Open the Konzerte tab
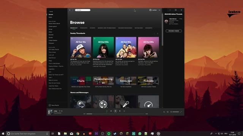This screenshot has width=243, height=136. 149,28
